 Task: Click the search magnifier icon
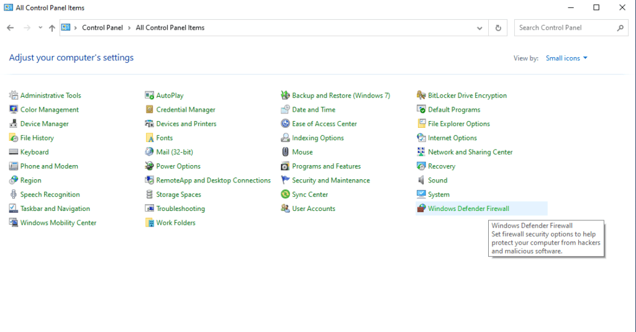click(x=620, y=27)
